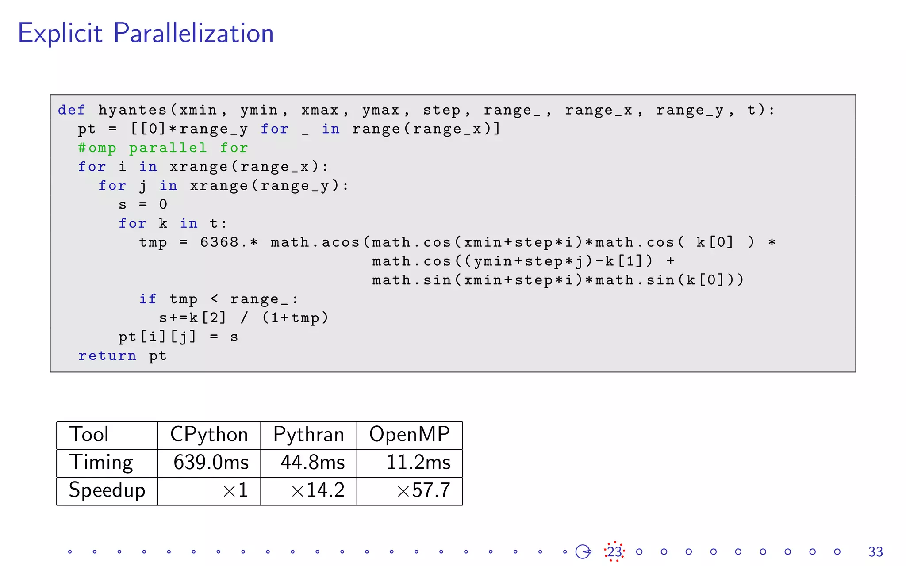The height and width of the screenshot is (566, 906).
Task: Click the "OpenMP" column header
Action: click(410, 436)
